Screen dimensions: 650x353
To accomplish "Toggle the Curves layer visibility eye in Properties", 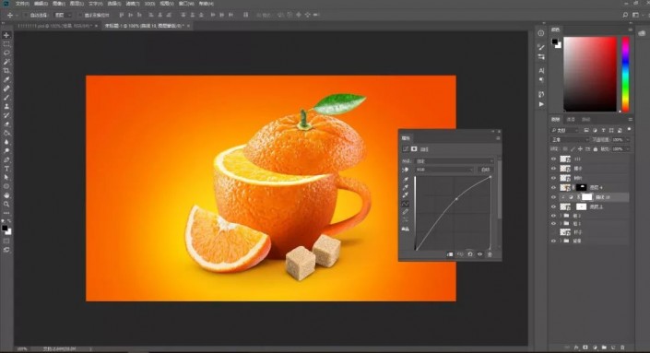I will 479,254.
